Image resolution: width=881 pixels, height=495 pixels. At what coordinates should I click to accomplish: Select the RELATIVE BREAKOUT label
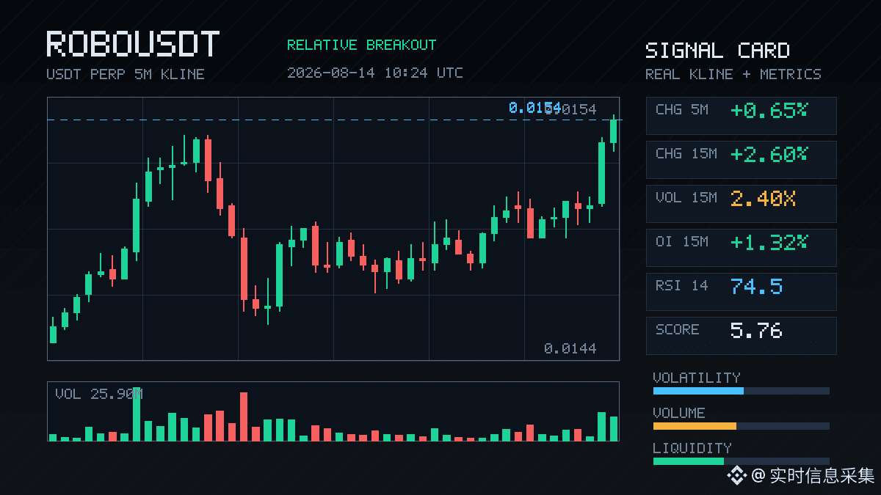pos(361,45)
